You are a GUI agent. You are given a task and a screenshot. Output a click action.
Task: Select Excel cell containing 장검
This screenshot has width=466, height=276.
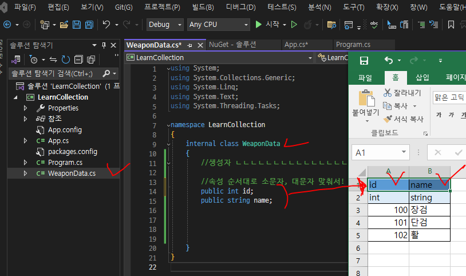(429, 210)
